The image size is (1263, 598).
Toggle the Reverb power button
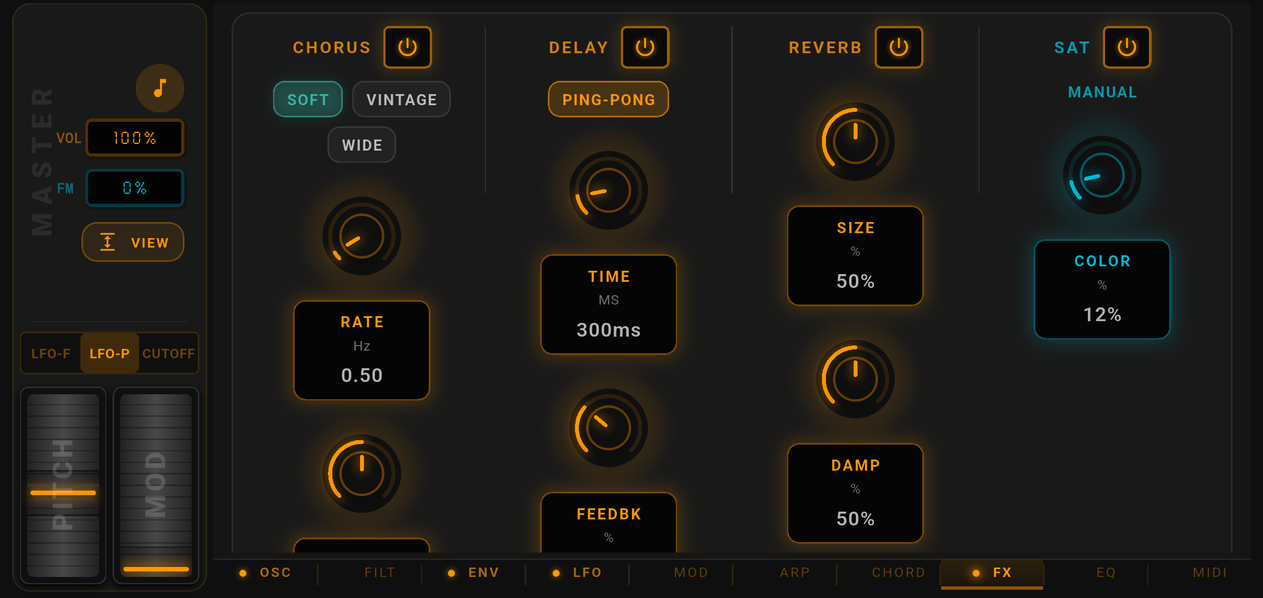point(899,47)
